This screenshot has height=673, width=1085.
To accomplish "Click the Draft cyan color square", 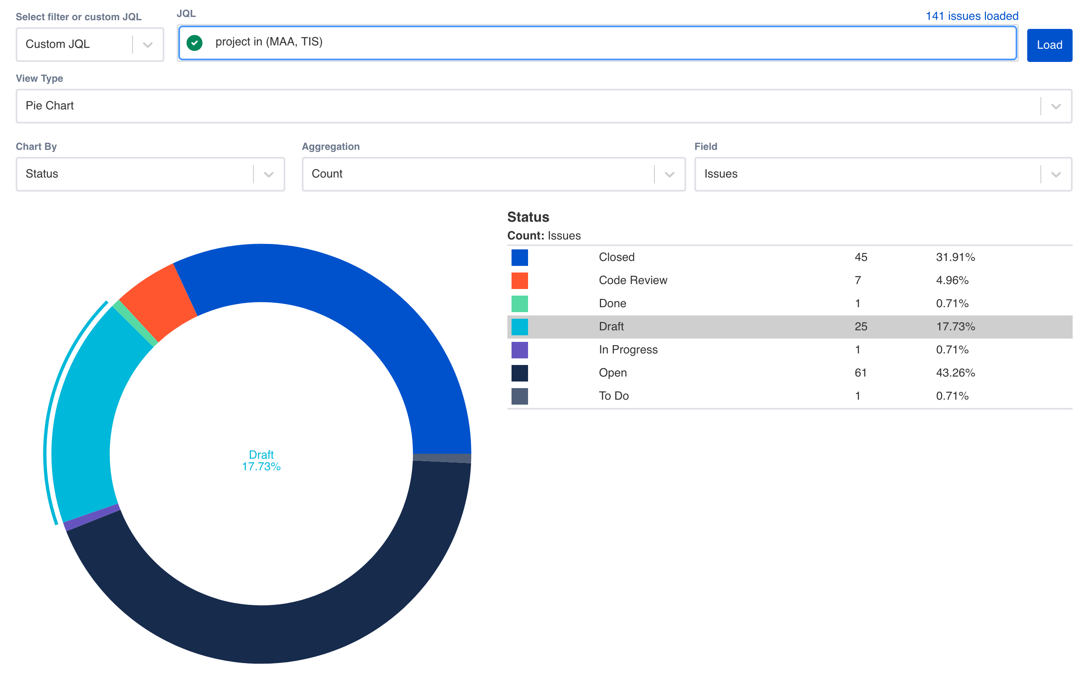I will click(x=519, y=326).
